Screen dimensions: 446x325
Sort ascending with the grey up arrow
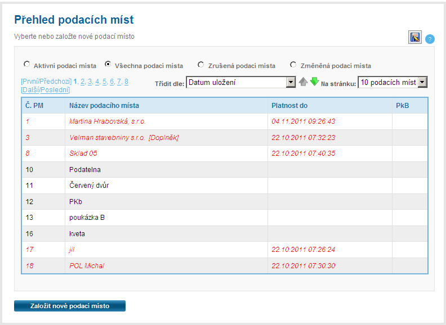pos(304,82)
